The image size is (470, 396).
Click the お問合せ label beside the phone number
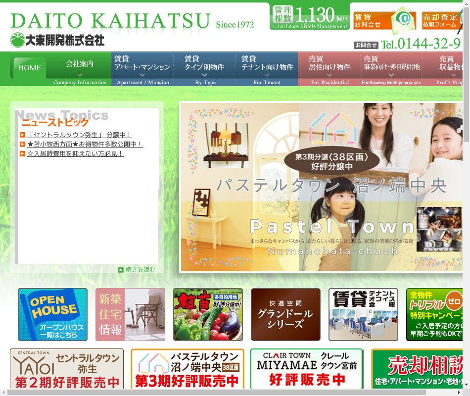click(366, 45)
